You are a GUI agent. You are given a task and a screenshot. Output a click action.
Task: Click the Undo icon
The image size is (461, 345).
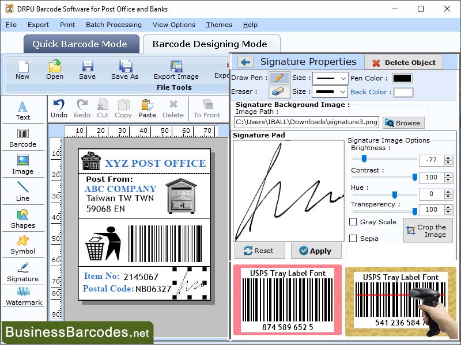coord(59,105)
